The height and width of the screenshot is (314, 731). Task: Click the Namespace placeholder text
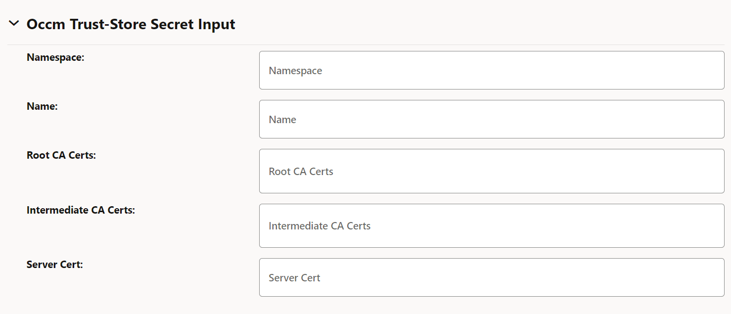click(x=295, y=71)
